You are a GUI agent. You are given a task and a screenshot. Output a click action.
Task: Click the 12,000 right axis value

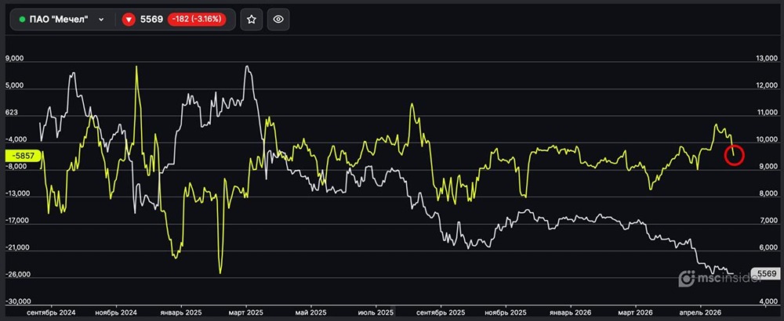coord(768,86)
